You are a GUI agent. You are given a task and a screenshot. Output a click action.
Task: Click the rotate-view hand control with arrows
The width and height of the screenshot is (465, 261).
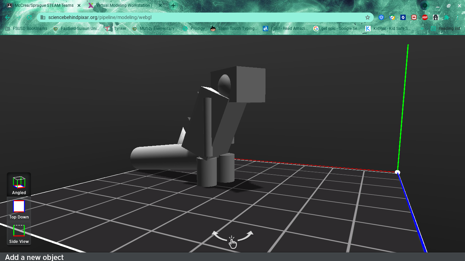233,239
